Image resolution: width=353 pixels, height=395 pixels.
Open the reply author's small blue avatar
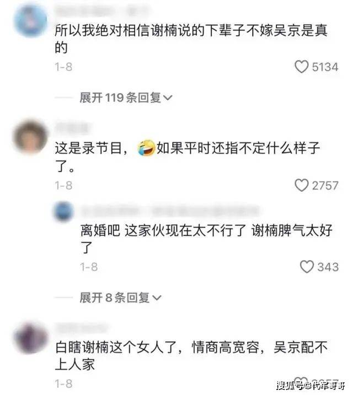(x=63, y=211)
